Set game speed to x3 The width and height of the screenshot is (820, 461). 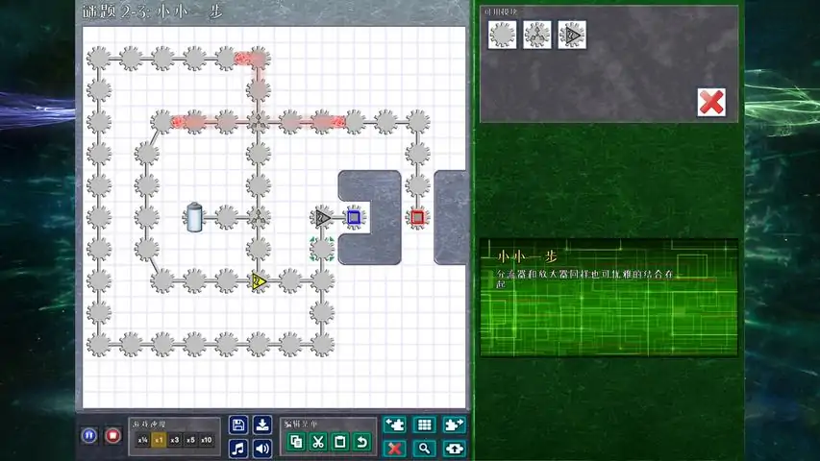[x=175, y=440]
